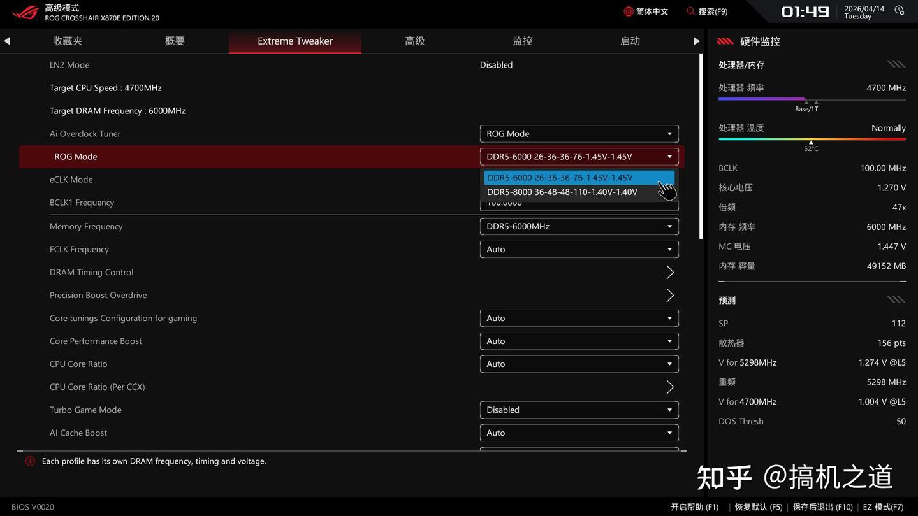Click the date 2026/04/14 Tuesday
Screen dimensions: 918x516
[x=864, y=12]
